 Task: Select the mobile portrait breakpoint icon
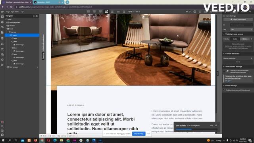pyautogui.click(x=124, y=12)
